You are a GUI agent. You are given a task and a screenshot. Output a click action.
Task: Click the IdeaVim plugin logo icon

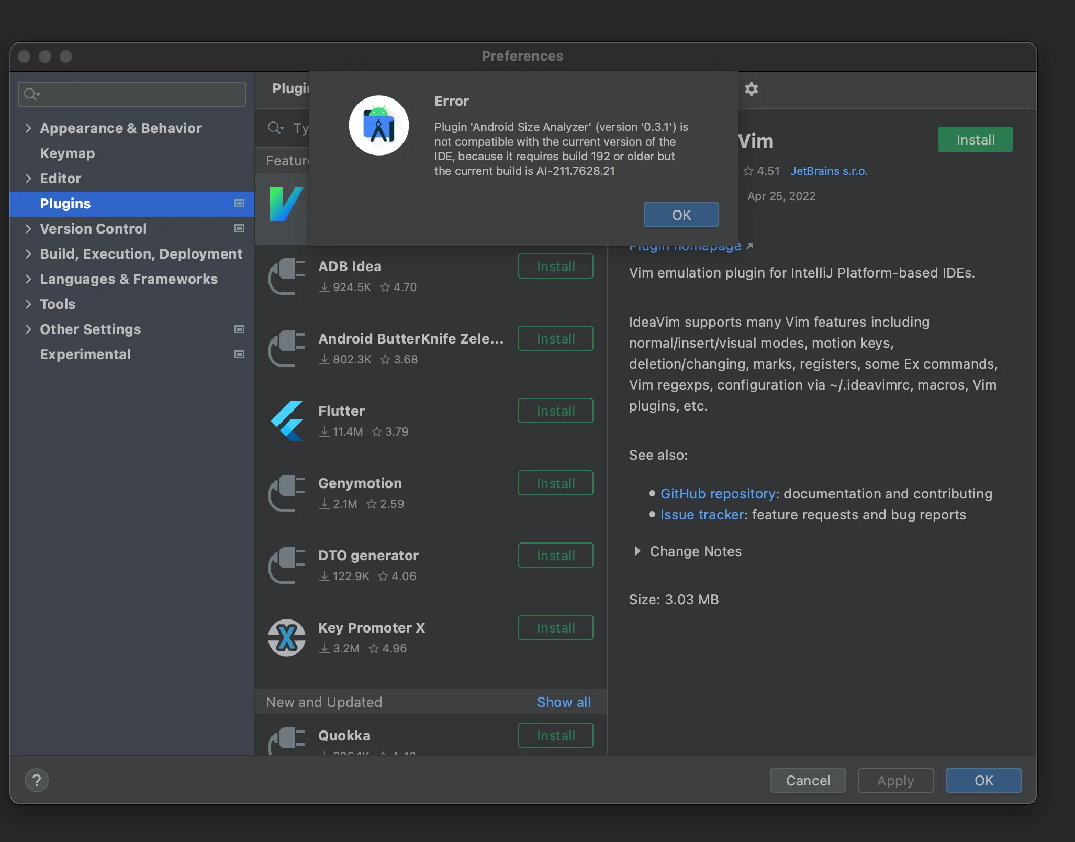pyautogui.click(x=286, y=204)
